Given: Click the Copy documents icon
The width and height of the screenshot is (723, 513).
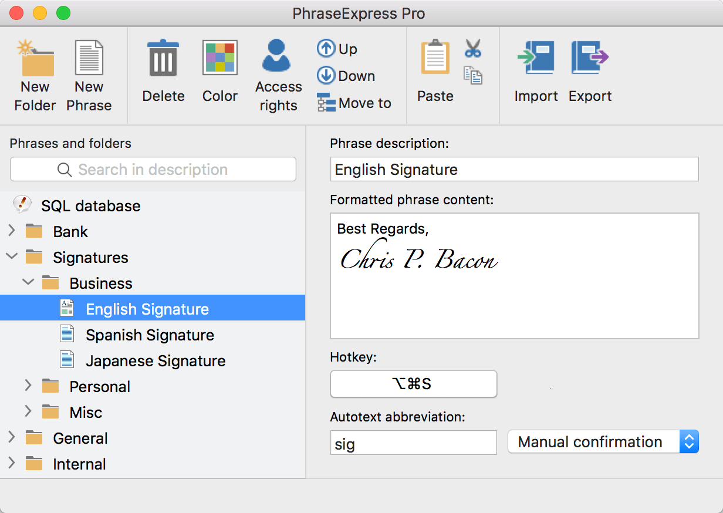Looking at the screenshot, I should click(472, 75).
